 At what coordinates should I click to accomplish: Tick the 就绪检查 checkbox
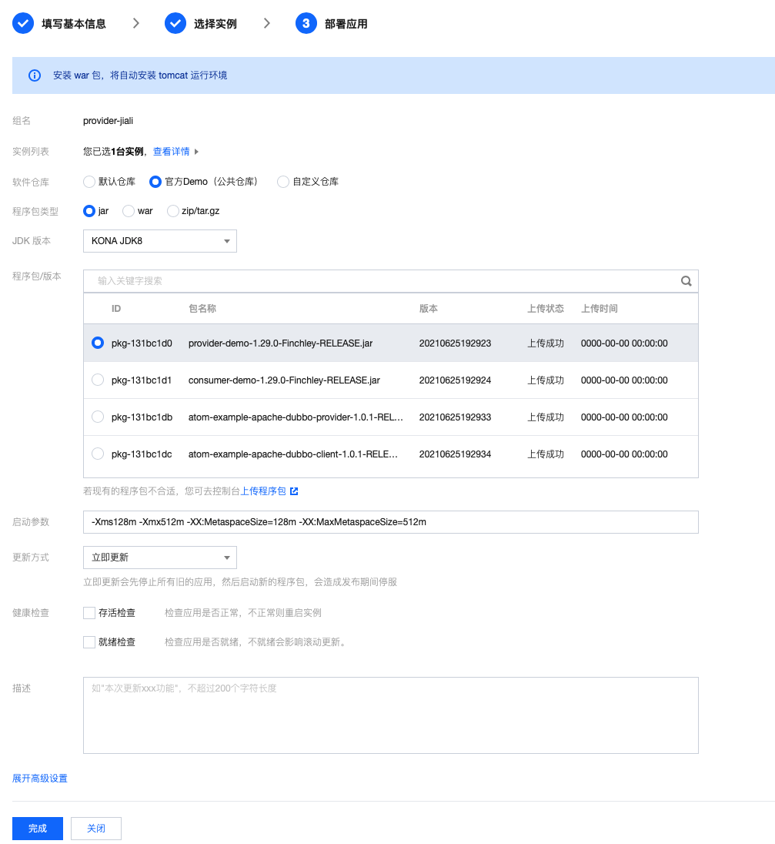[x=89, y=641]
